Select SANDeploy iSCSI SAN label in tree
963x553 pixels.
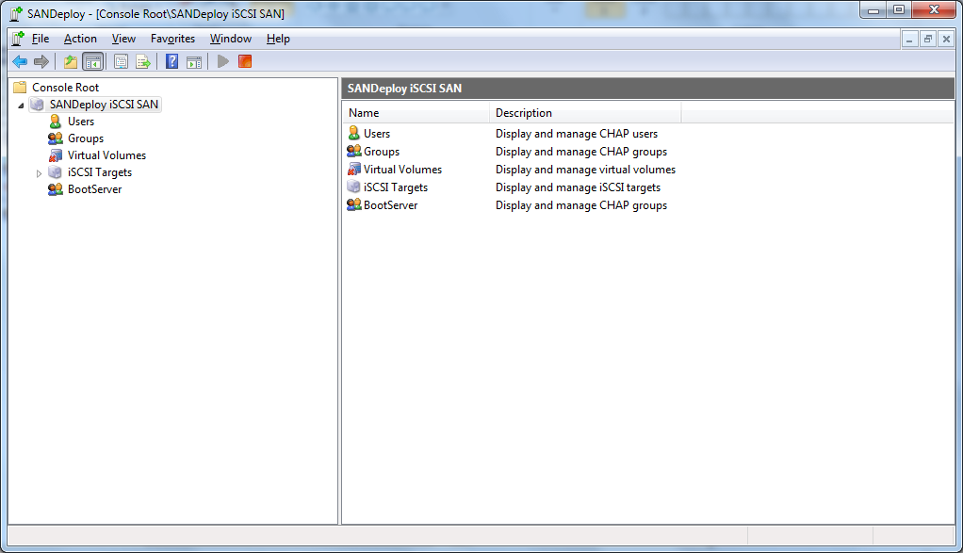pos(104,105)
